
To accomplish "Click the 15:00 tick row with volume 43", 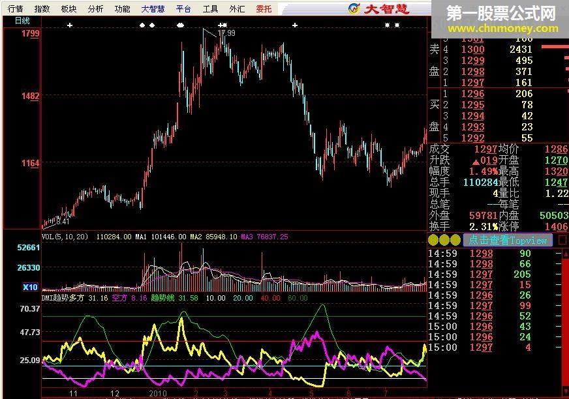I will coord(495,327).
